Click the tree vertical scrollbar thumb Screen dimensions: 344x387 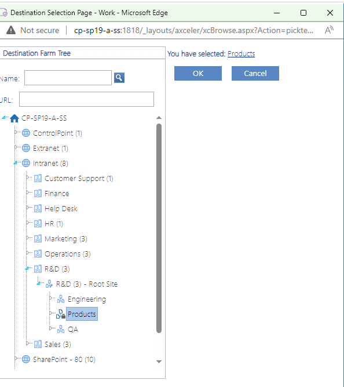coord(159,228)
